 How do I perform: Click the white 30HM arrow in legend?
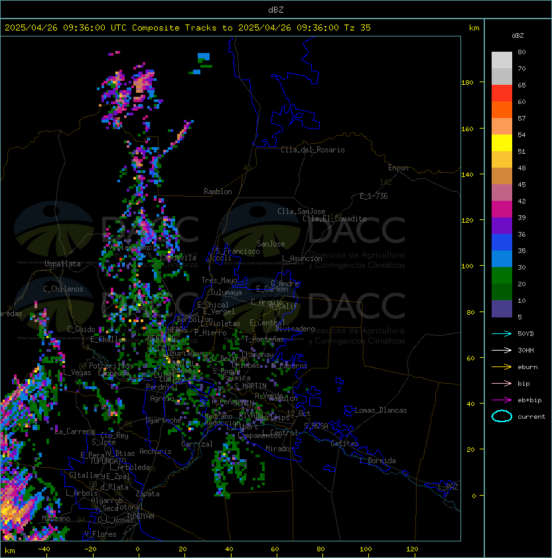coord(502,350)
